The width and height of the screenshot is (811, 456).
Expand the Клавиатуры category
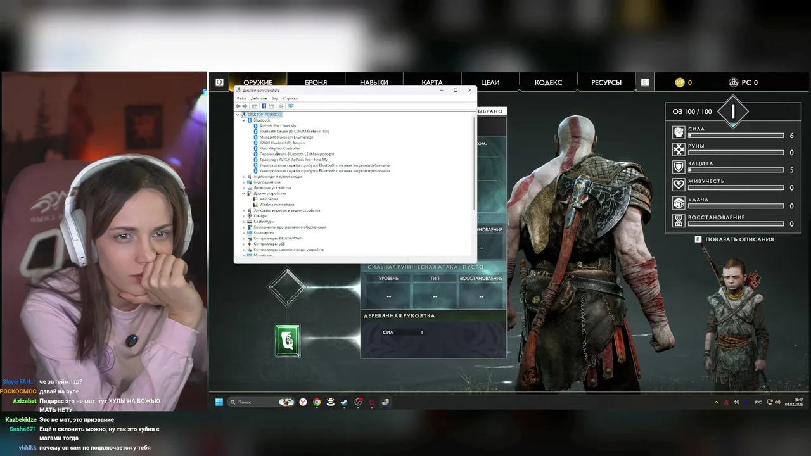tap(243, 222)
